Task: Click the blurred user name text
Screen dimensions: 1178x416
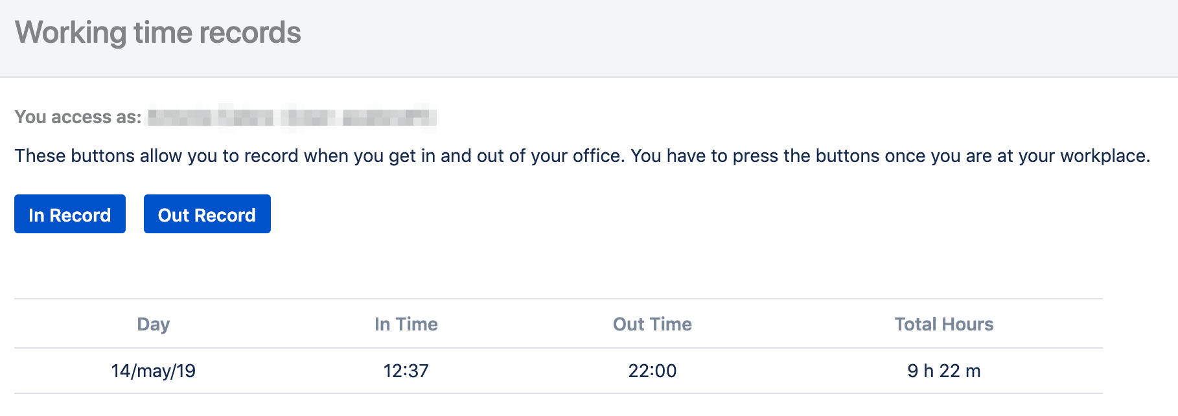Action: pos(292,117)
